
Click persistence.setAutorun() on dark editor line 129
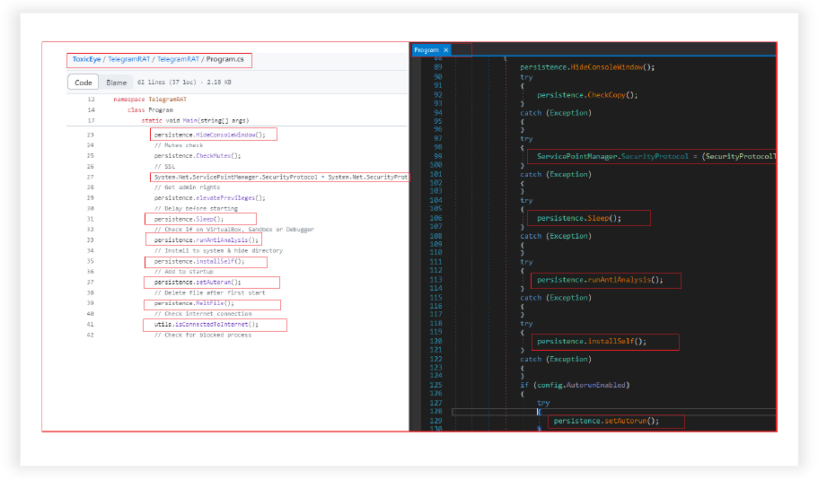606,422
